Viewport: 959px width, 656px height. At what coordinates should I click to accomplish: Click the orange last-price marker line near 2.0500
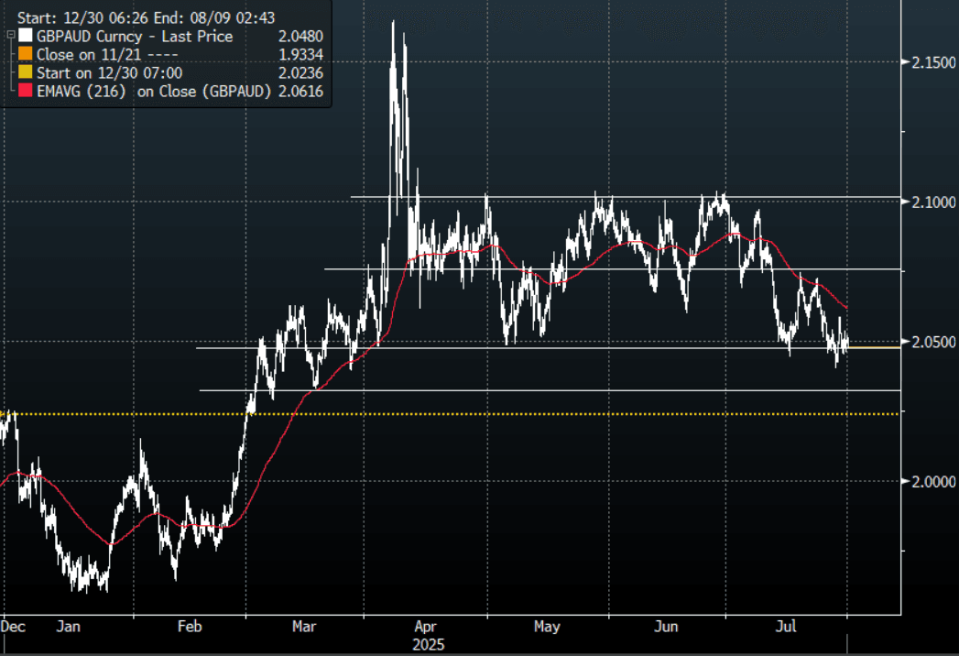click(x=874, y=347)
